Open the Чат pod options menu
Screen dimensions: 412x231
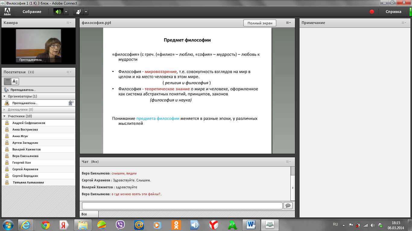(289, 162)
